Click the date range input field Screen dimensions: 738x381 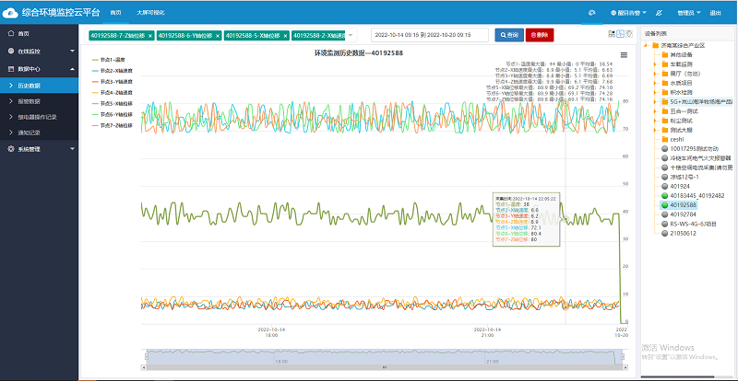click(x=429, y=35)
